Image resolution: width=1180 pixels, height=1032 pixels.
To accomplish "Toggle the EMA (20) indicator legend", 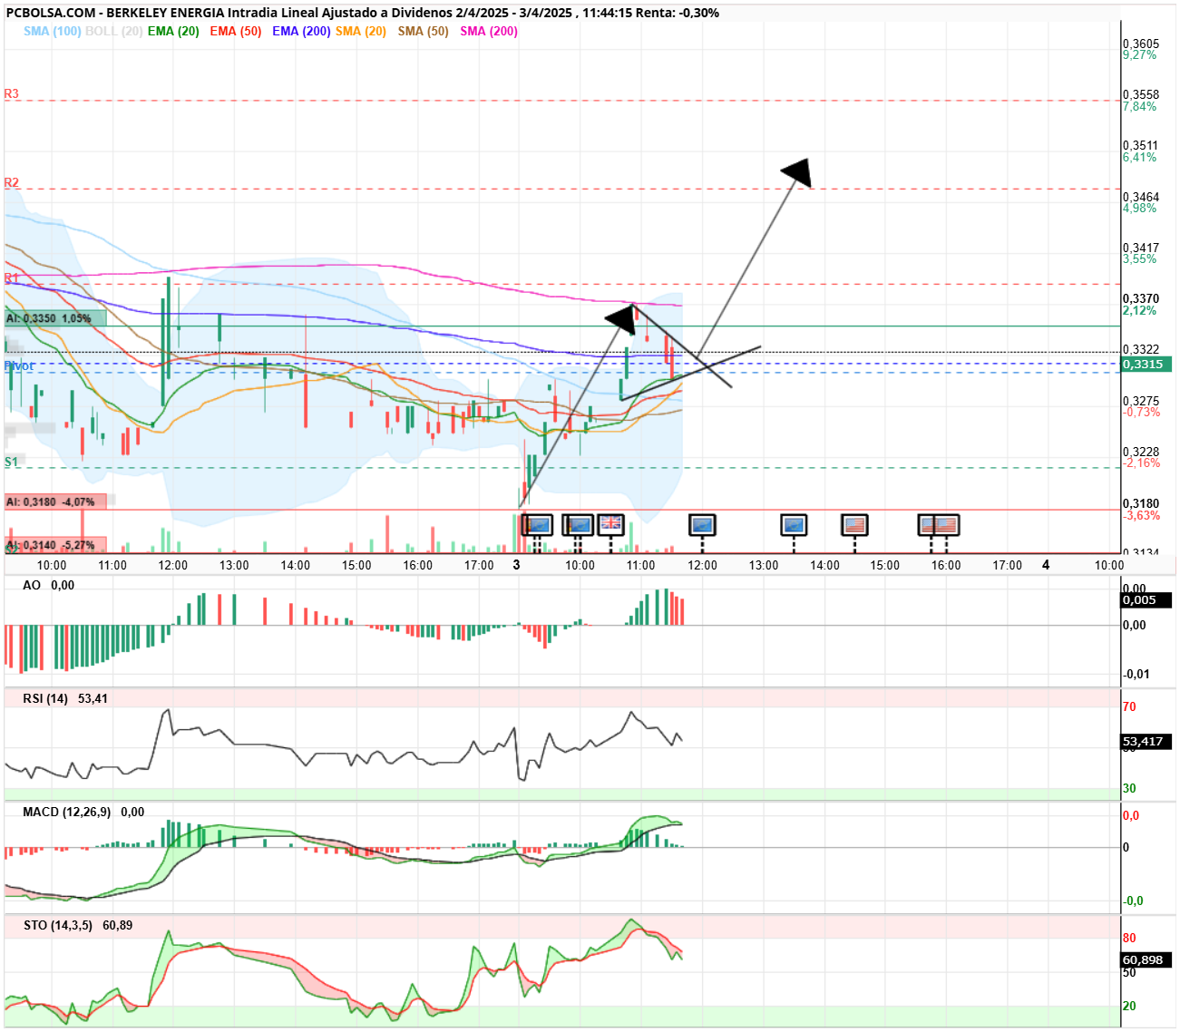I will pos(173,31).
